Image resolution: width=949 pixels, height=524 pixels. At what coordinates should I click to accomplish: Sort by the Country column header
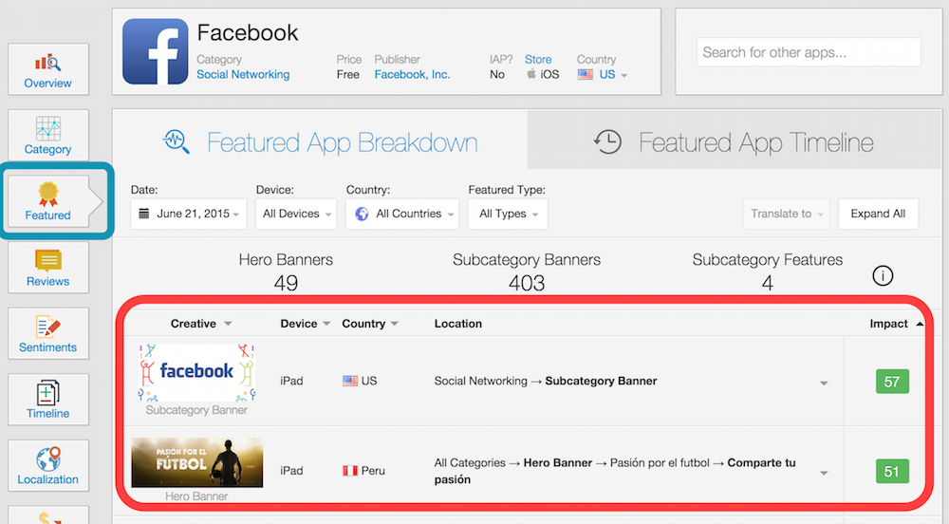(x=370, y=324)
